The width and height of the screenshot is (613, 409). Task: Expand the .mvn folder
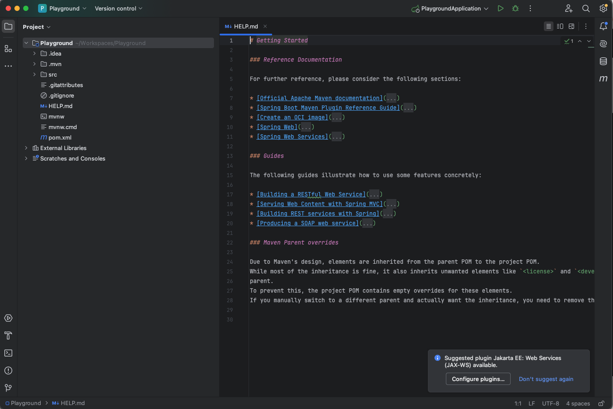tap(35, 64)
